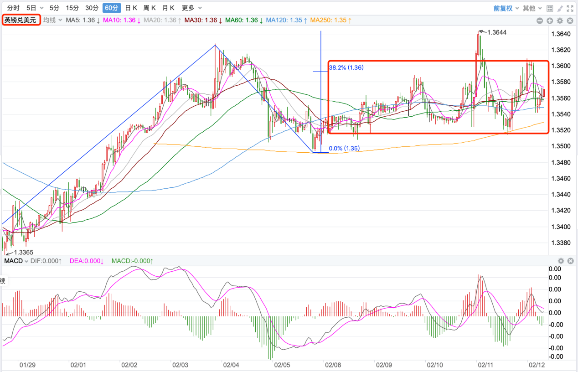This screenshot has width=578, height=372.
Task: Click the 1.3644 high price label
Action: pos(497,32)
